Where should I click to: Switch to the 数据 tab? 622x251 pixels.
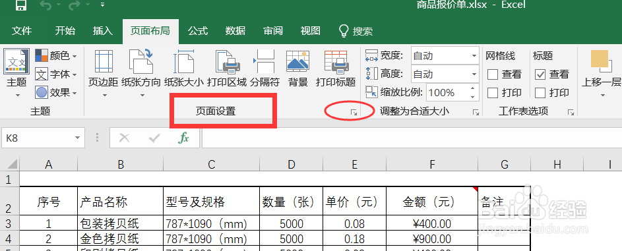click(235, 31)
